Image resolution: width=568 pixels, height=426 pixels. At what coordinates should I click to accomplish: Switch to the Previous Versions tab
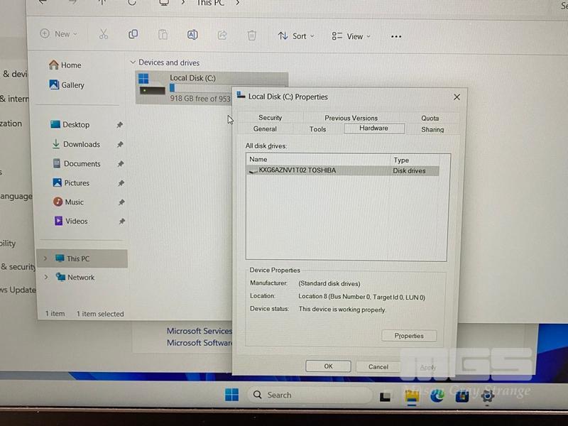351,118
